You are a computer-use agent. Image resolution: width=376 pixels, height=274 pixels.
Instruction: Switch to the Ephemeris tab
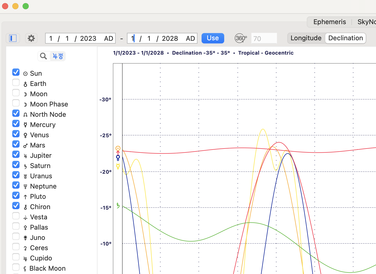330,22
